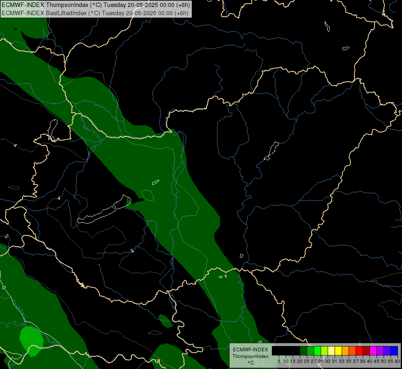Pick the dark green 20-25 legend swatch
402x369 pixels.
(x=303, y=351)
